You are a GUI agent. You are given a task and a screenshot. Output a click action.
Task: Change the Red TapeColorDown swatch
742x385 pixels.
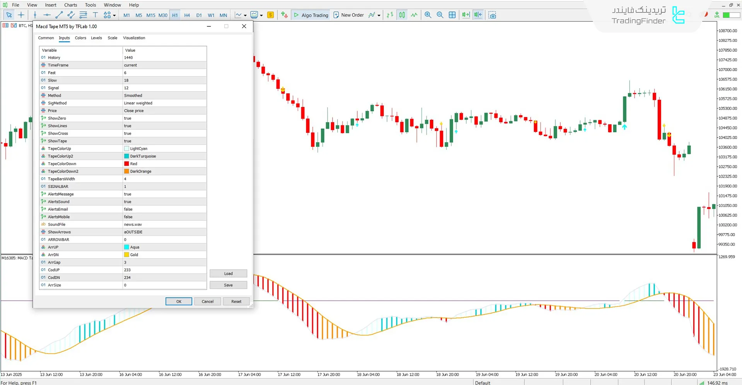click(x=127, y=164)
